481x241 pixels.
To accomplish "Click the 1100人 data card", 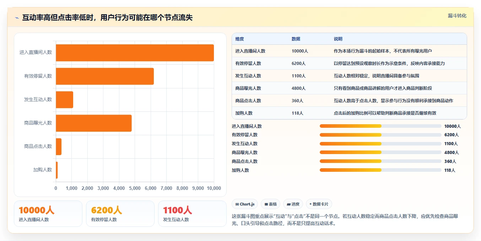I will [x=192, y=214].
